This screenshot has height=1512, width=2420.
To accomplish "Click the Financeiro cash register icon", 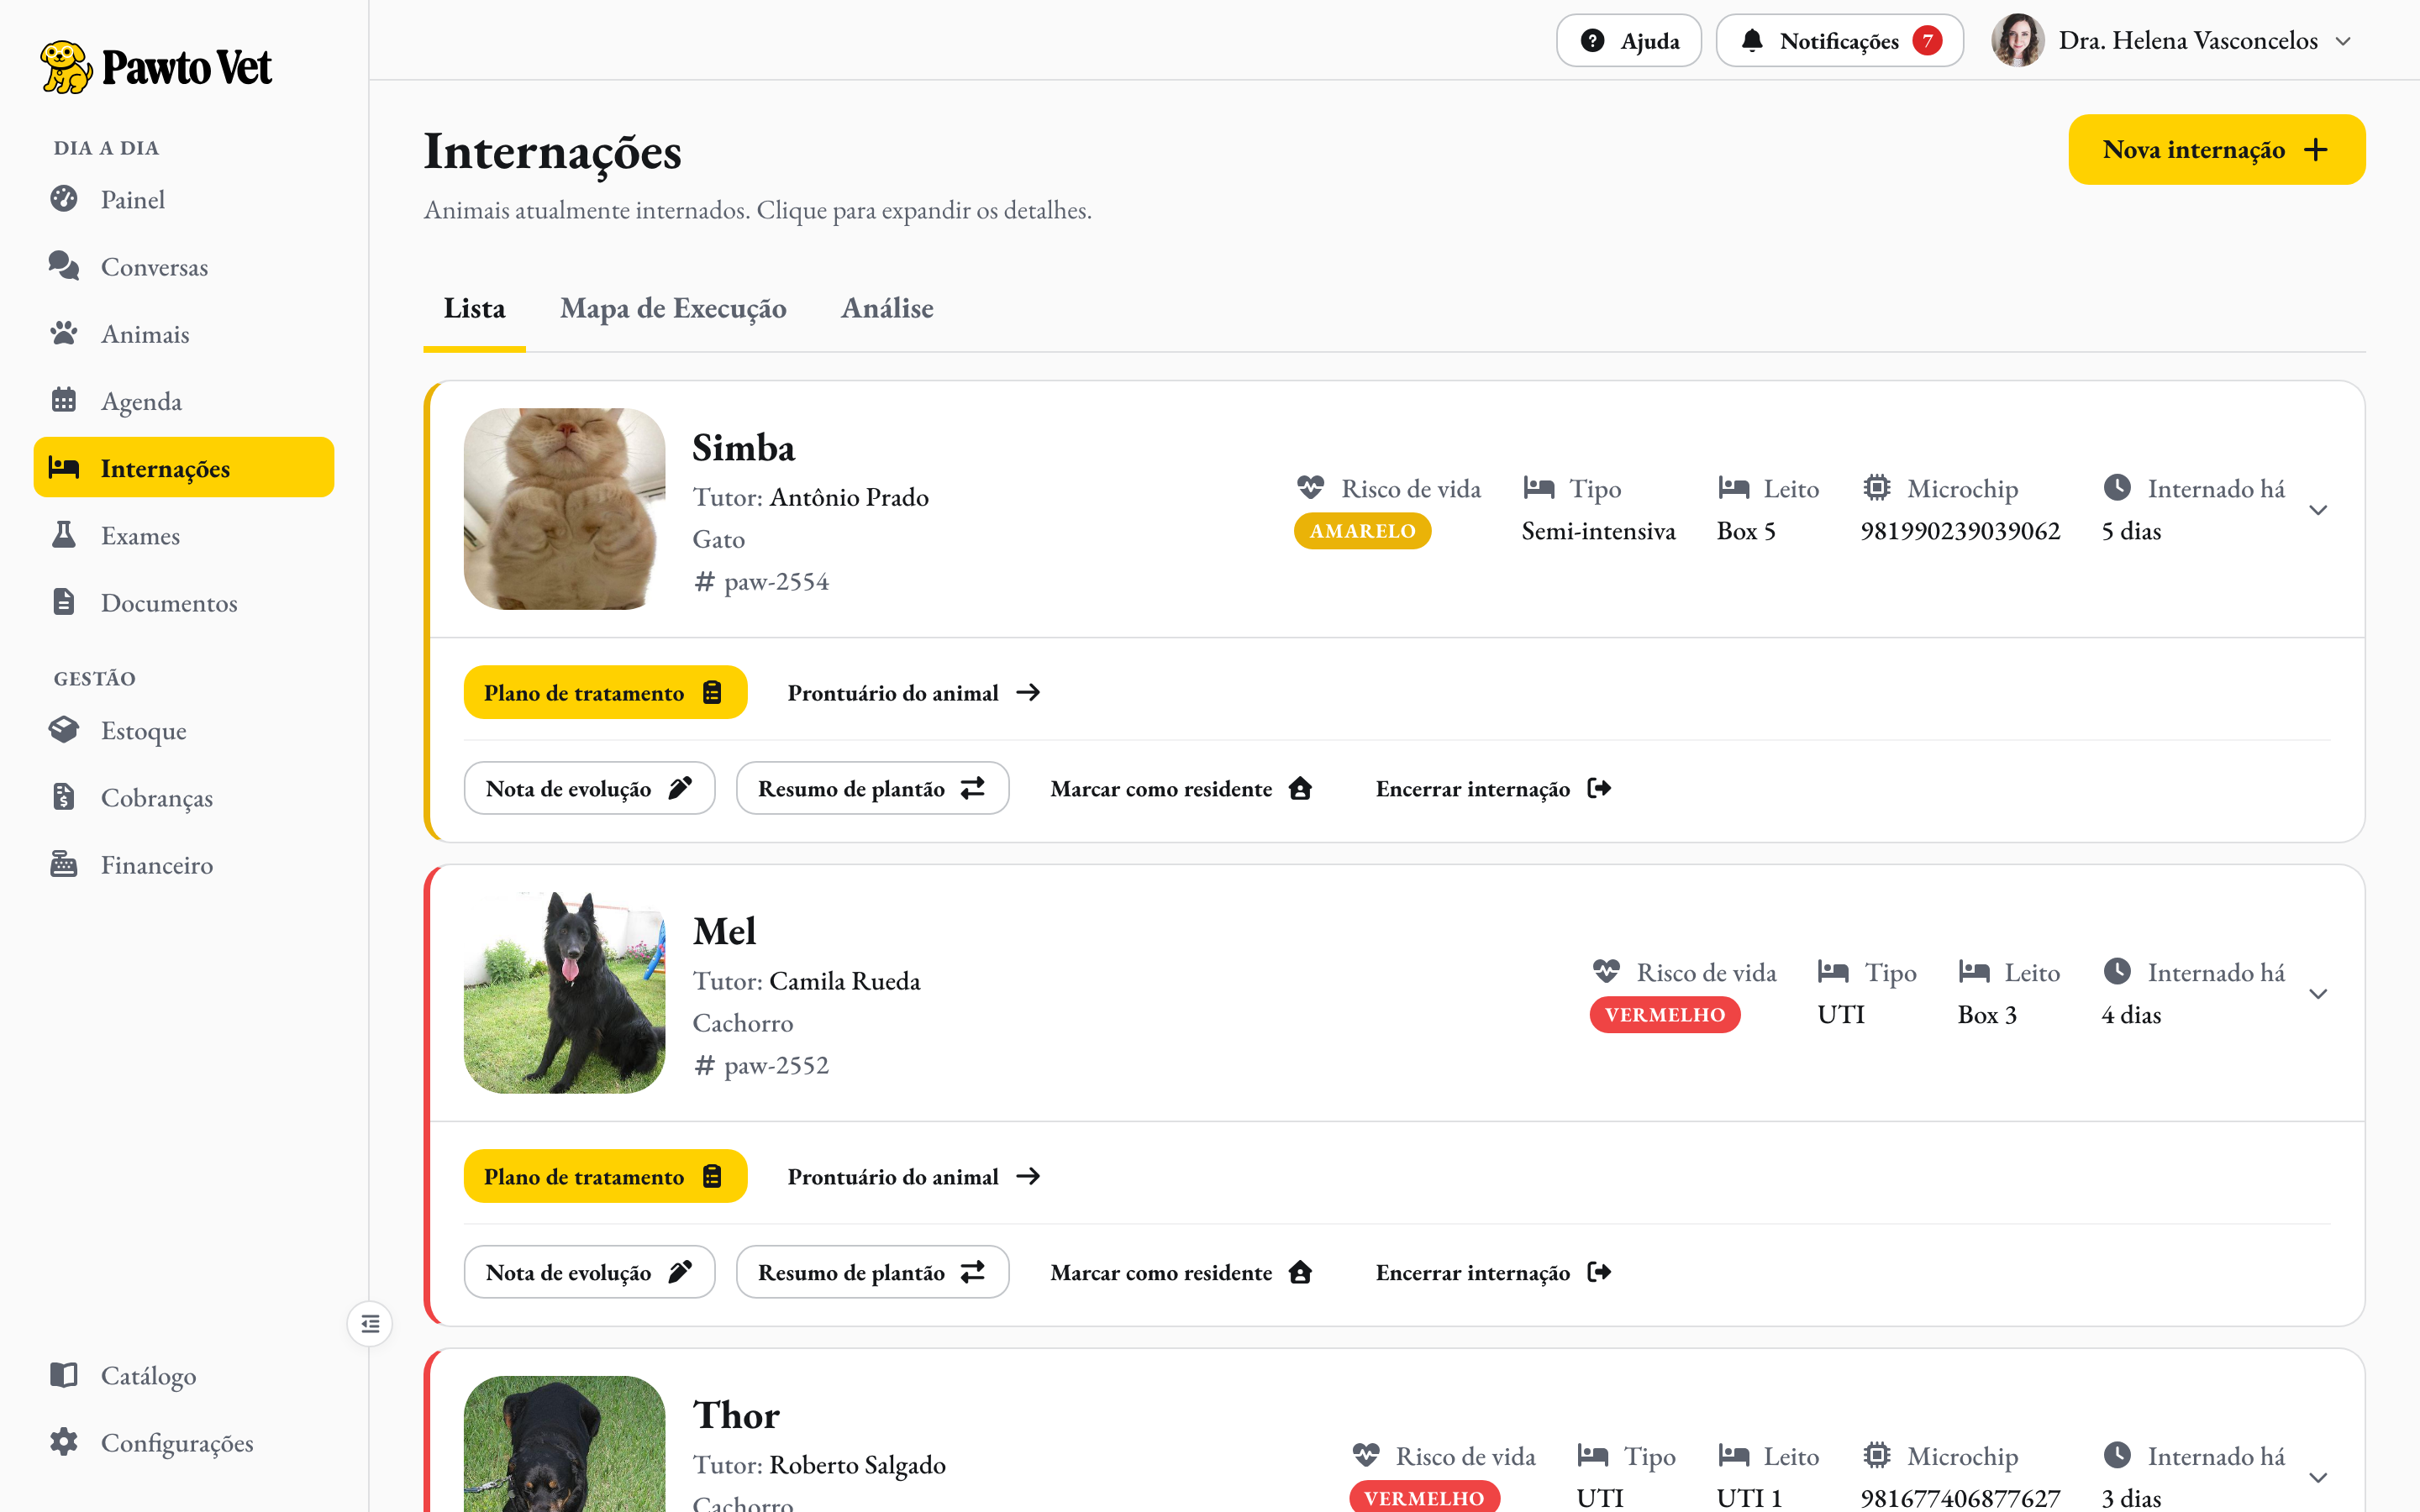I will (x=64, y=864).
